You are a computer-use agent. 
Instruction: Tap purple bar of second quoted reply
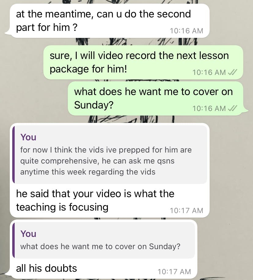[13, 240]
